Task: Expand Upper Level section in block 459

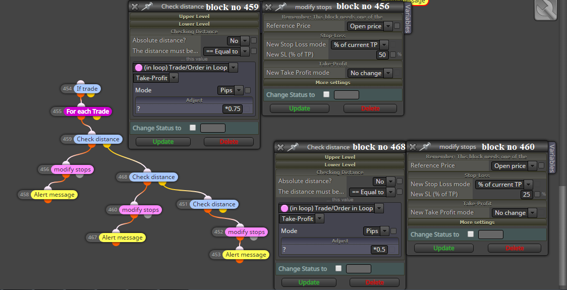Action: pos(194,16)
